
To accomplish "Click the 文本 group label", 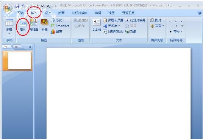I will coord(119,40).
